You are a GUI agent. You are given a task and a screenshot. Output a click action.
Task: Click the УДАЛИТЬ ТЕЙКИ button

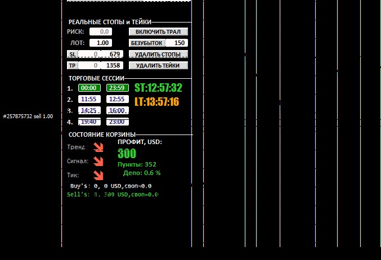pos(158,65)
